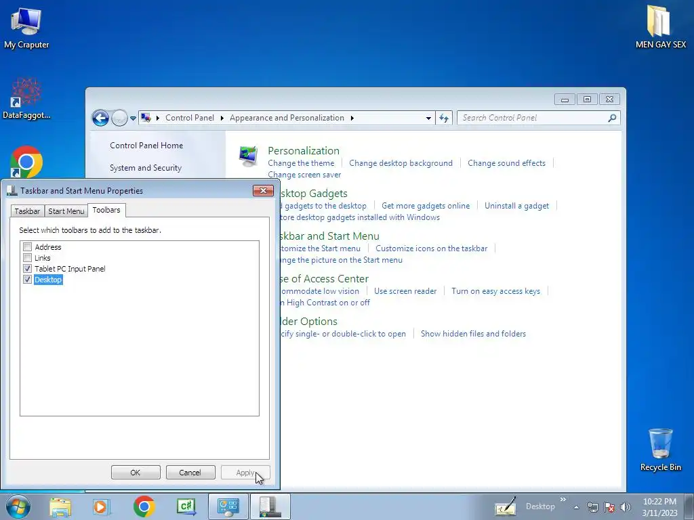Open address bar history dropdown arrow
The width and height of the screenshot is (694, 520).
pos(428,118)
